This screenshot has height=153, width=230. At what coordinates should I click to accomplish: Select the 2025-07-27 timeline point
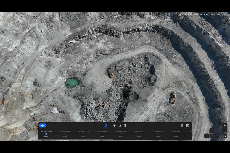tap(65, 134)
